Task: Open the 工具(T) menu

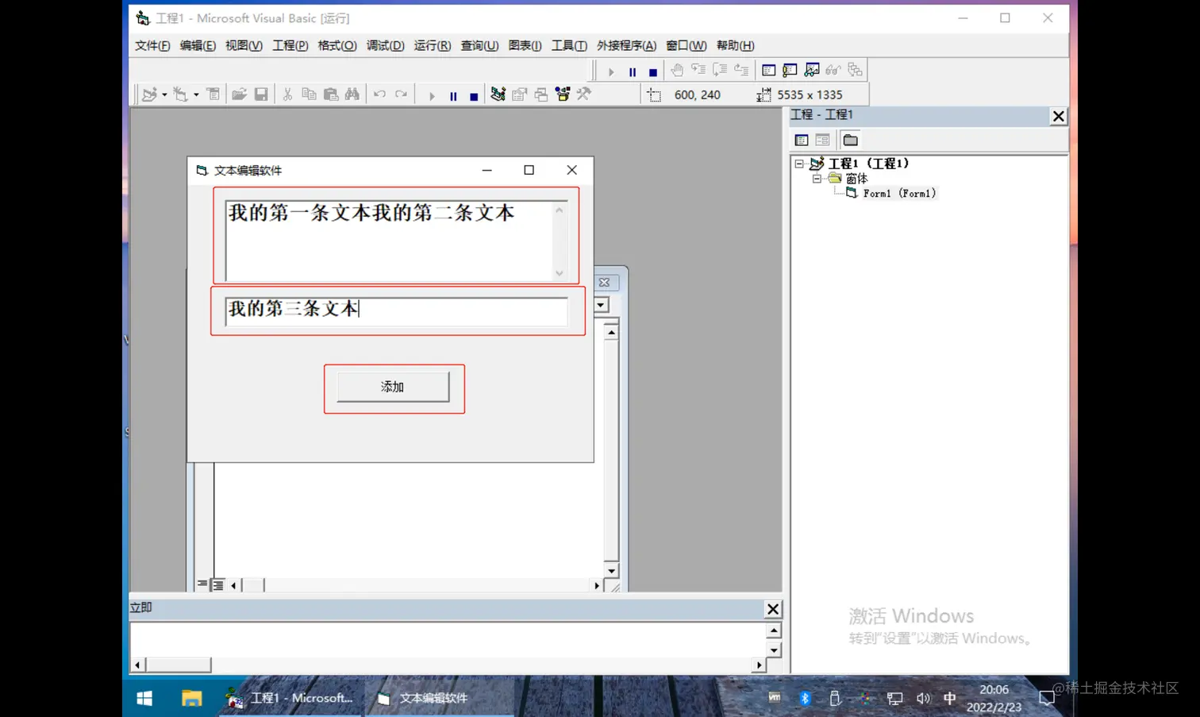Action: 569,45
